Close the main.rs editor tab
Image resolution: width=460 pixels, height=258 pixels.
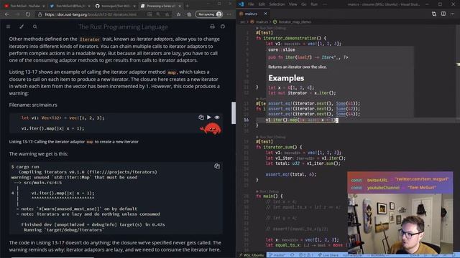[265, 14]
